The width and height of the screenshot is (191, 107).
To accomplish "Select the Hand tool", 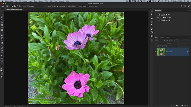I will pyautogui.click(x=2, y=61).
